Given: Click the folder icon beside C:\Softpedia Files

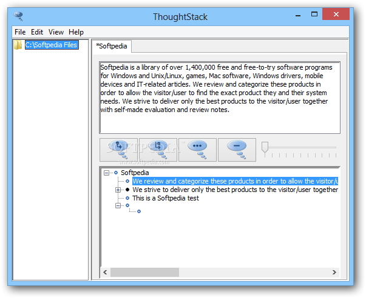Looking at the screenshot, I should (x=18, y=45).
